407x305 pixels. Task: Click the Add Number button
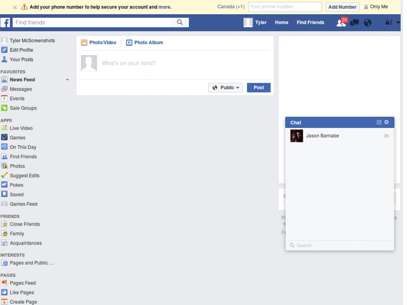point(342,7)
